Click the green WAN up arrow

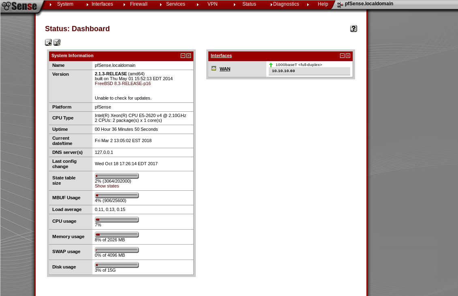click(x=271, y=65)
